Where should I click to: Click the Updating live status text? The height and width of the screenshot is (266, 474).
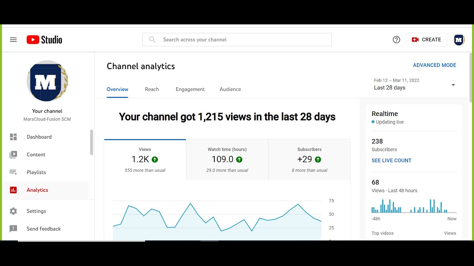[390, 122]
